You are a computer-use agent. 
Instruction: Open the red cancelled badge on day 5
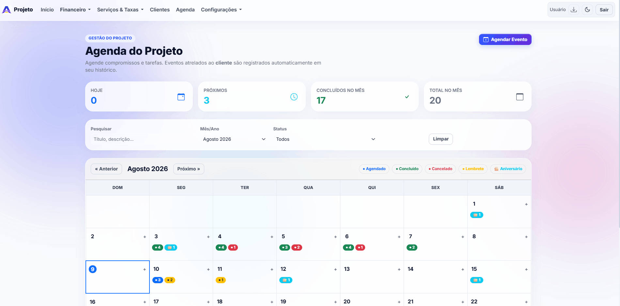click(x=297, y=247)
